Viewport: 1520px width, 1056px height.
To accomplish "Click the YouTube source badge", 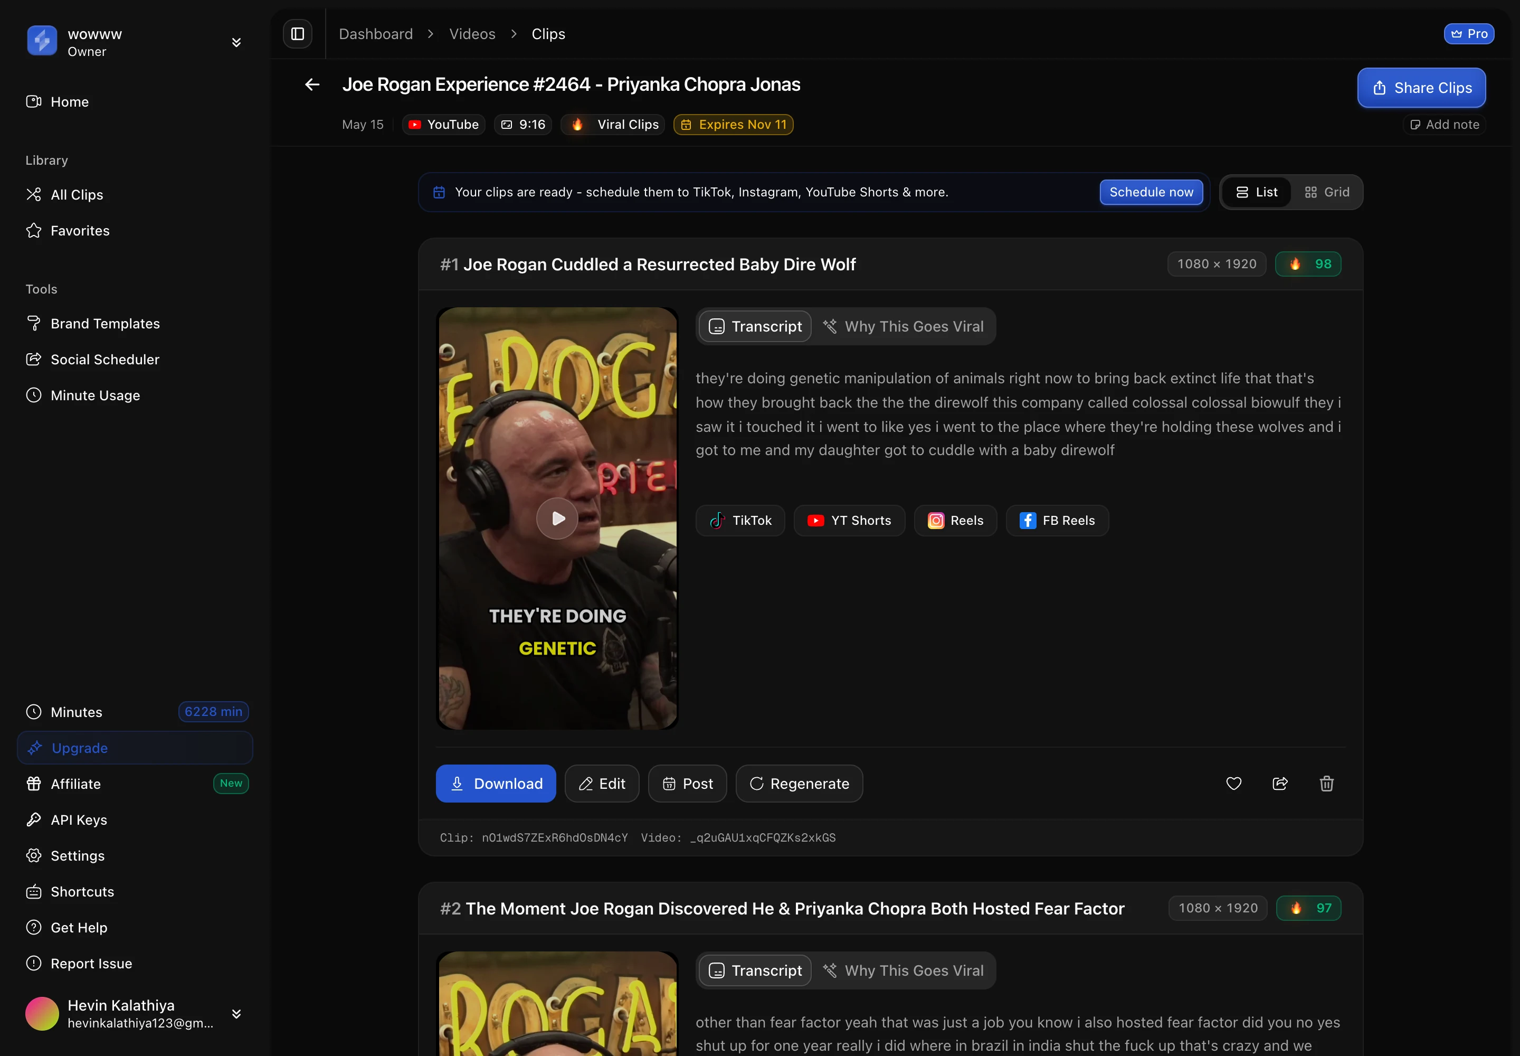I will coord(443,125).
